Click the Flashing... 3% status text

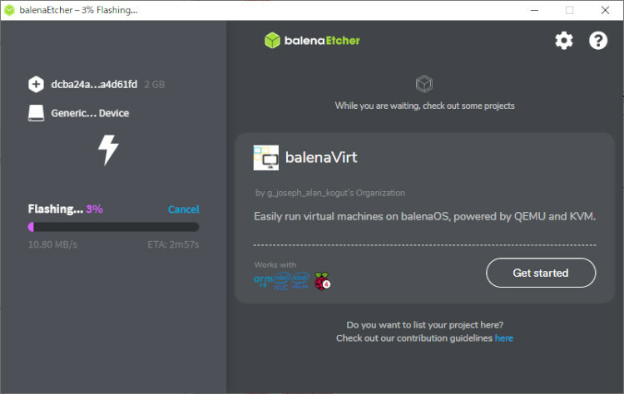pyautogui.click(x=65, y=209)
